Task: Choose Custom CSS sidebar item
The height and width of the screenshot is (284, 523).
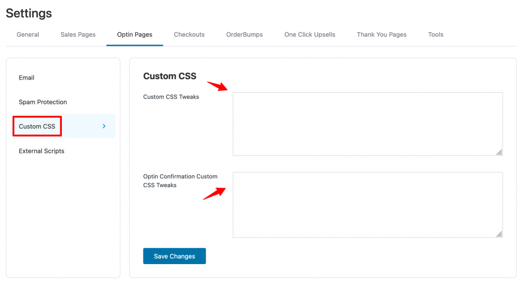Action: point(64,126)
